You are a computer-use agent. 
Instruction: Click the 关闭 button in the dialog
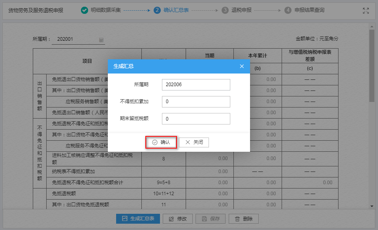point(194,142)
